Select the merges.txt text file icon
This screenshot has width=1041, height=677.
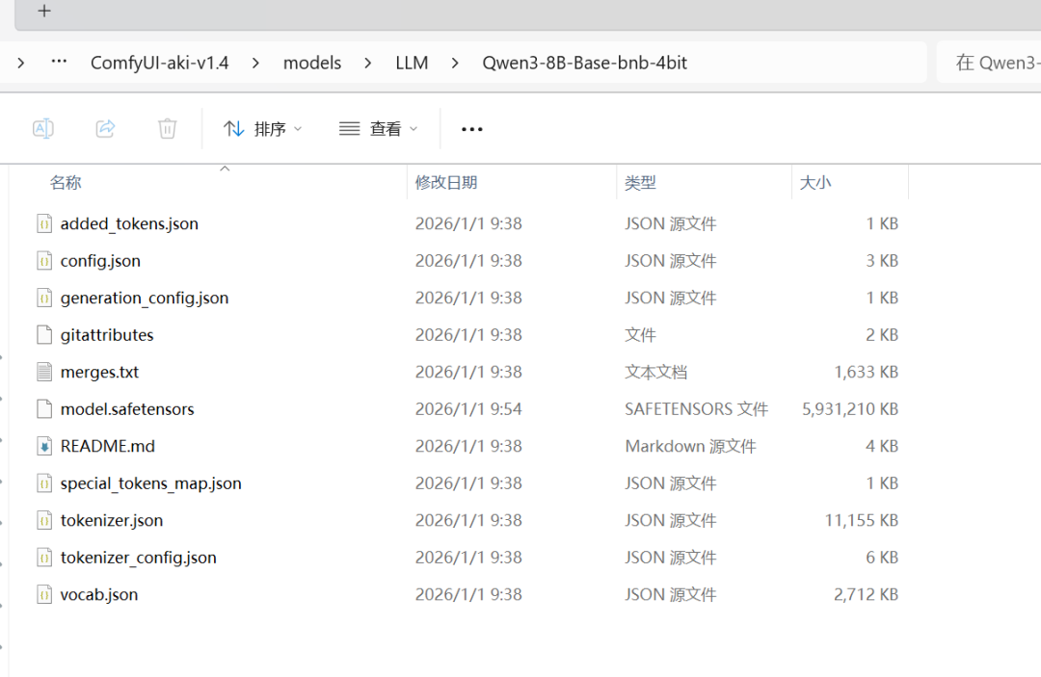pos(44,372)
